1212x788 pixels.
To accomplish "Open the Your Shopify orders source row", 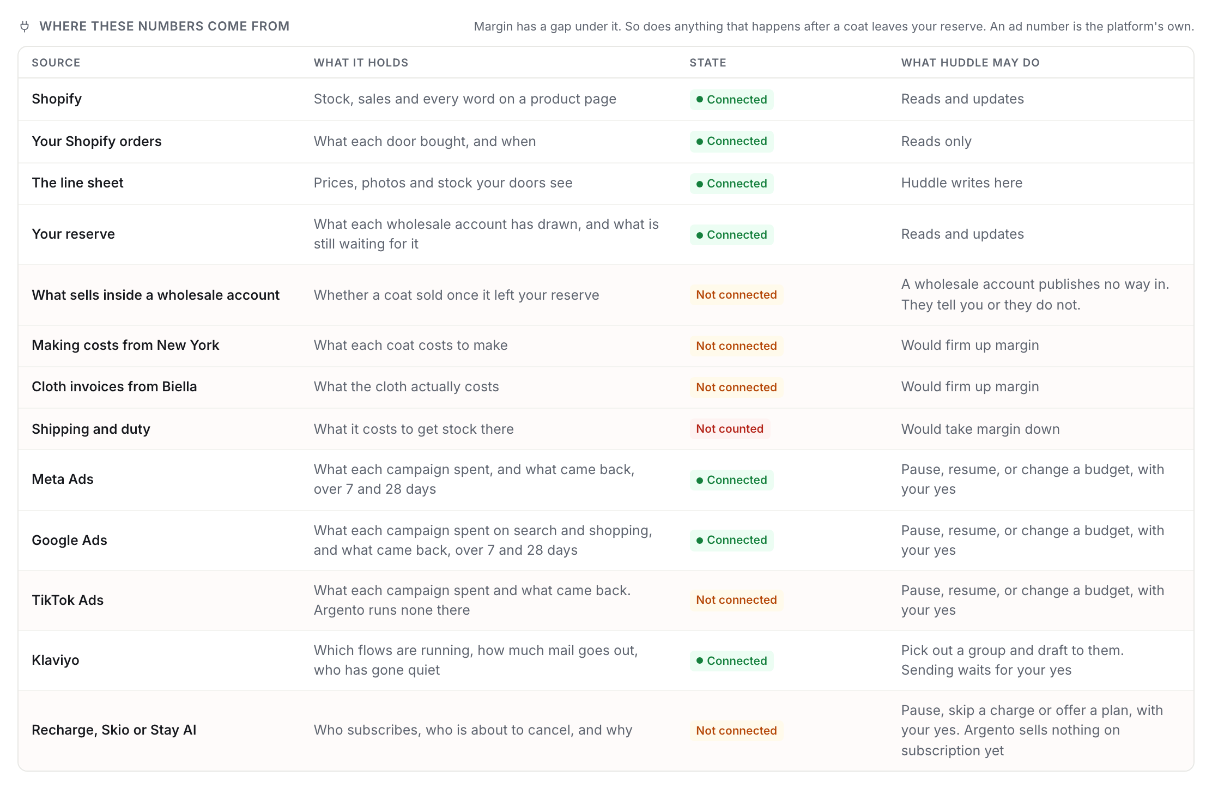I will (x=606, y=142).
